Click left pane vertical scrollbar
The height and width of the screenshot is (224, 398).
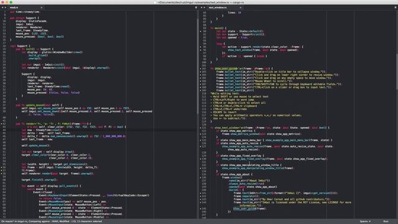click(x=198, y=66)
